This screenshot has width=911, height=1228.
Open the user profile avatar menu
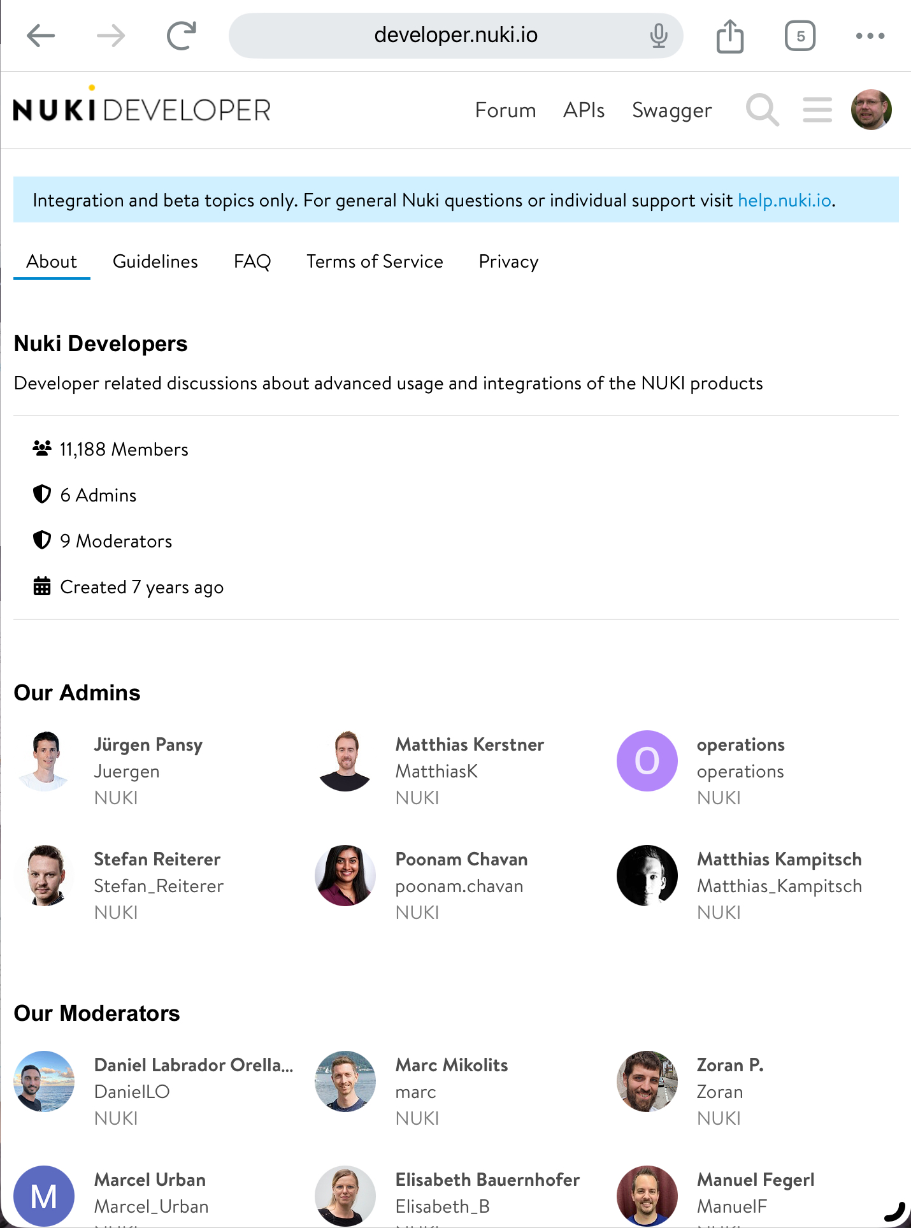coord(871,110)
